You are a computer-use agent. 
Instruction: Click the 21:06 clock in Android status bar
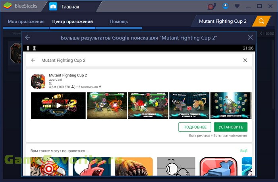tap(248, 48)
